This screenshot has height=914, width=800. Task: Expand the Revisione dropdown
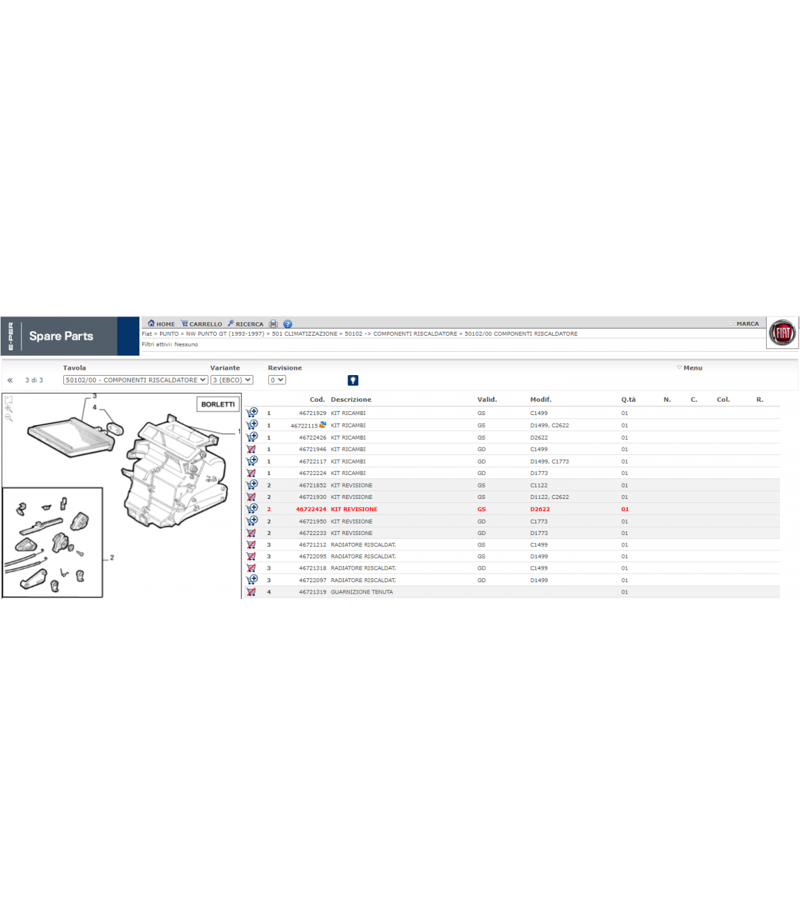277,380
